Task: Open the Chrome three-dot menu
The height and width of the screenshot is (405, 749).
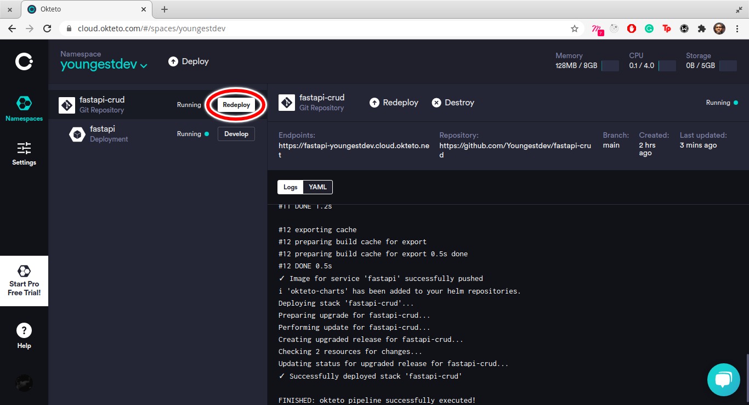Action: click(x=737, y=29)
